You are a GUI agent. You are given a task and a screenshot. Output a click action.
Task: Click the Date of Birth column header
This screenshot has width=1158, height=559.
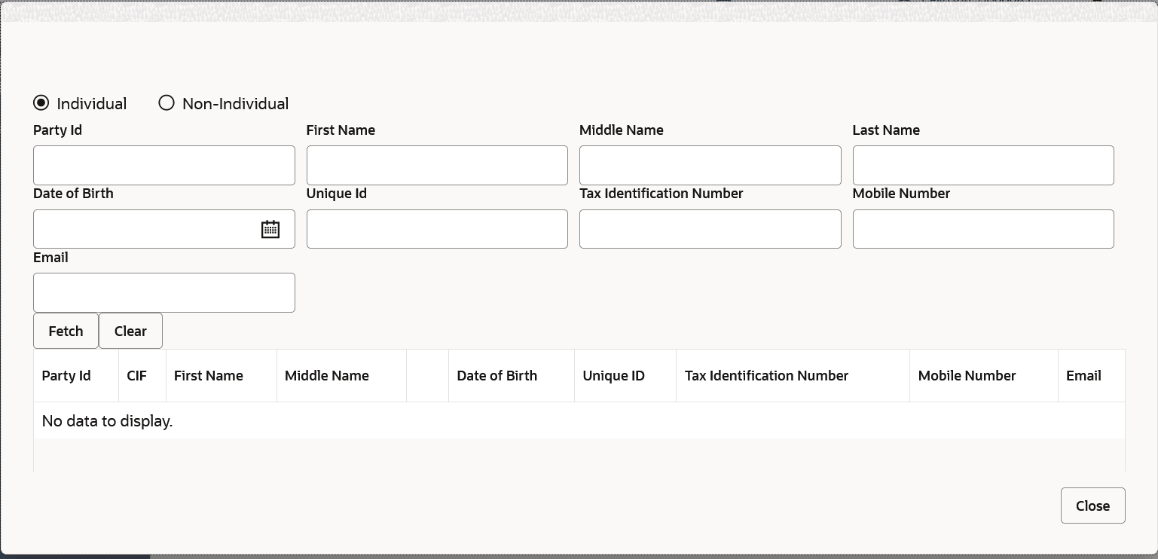[497, 376]
